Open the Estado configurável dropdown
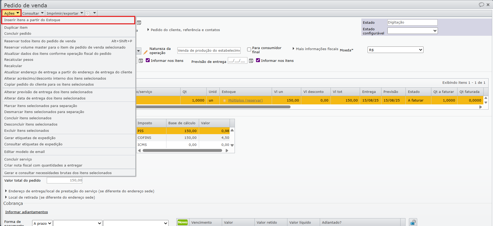Viewport: 493px width, 226px height. (x=412, y=31)
